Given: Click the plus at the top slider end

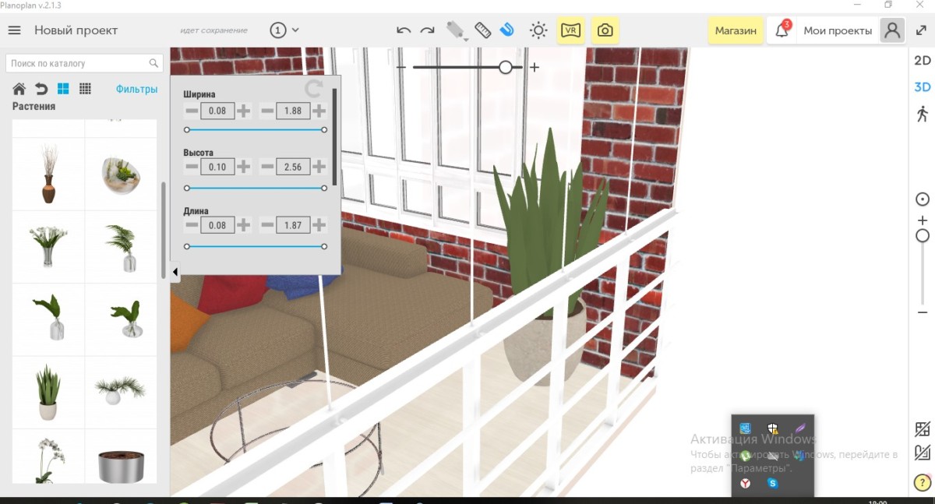Looking at the screenshot, I should coord(535,68).
